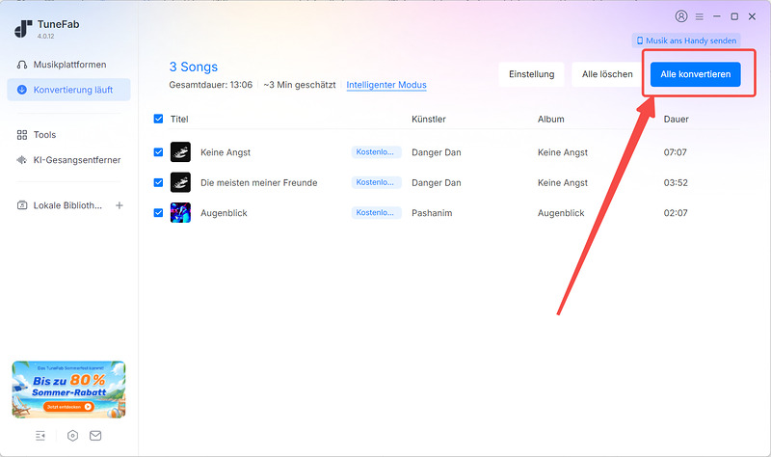This screenshot has height=457, width=771.
Task: Click the Titel column header
Action: (179, 119)
